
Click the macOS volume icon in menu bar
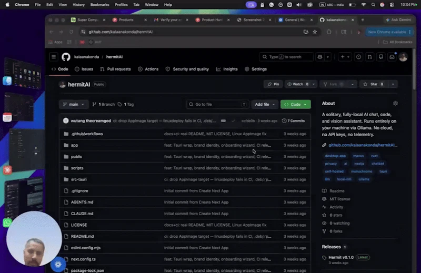(299, 5)
